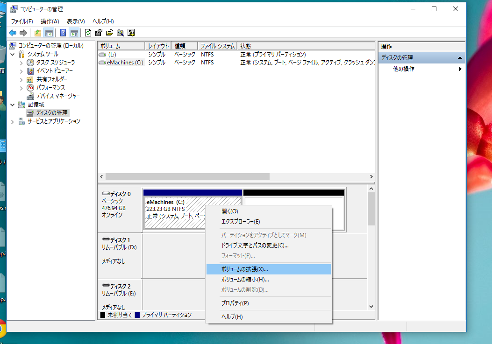
Task: Click the コンピューターの管理 (ローカル) root icon
Action: pyautogui.click(x=13, y=45)
